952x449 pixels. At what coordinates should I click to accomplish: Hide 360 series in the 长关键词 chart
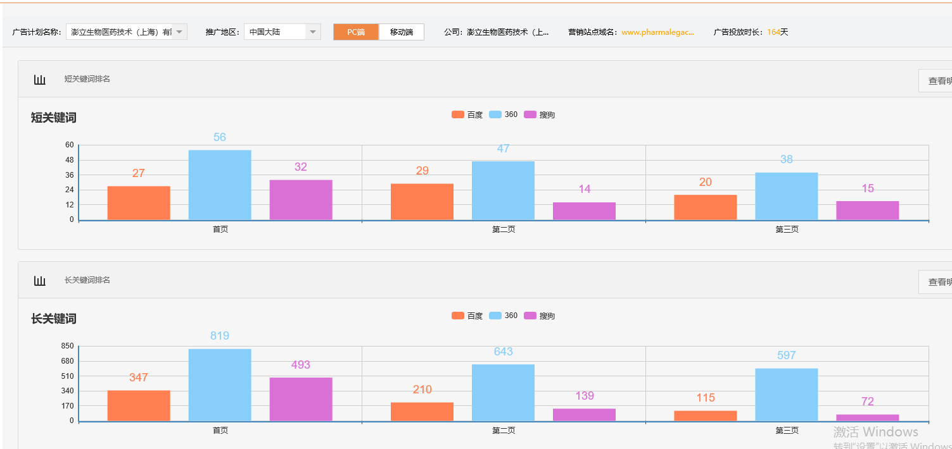pyautogui.click(x=504, y=316)
